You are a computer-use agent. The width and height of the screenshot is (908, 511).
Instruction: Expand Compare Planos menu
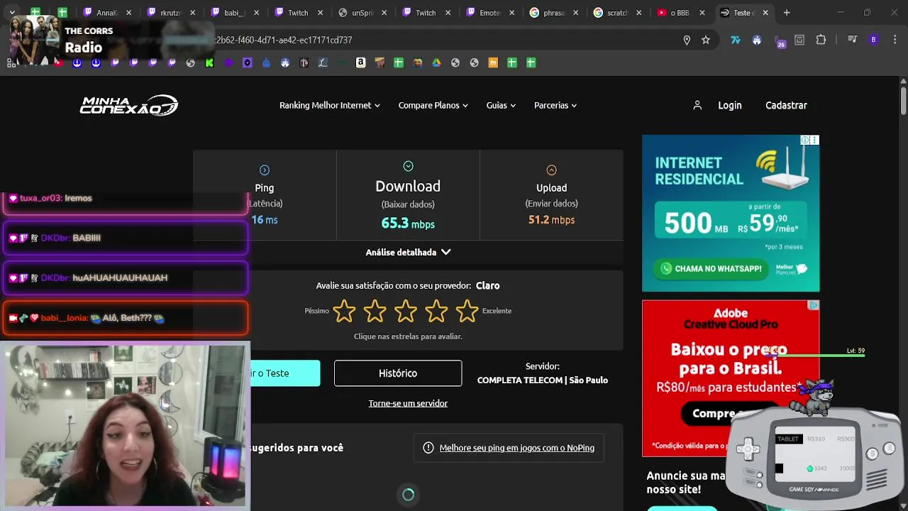tap(433, 105)
